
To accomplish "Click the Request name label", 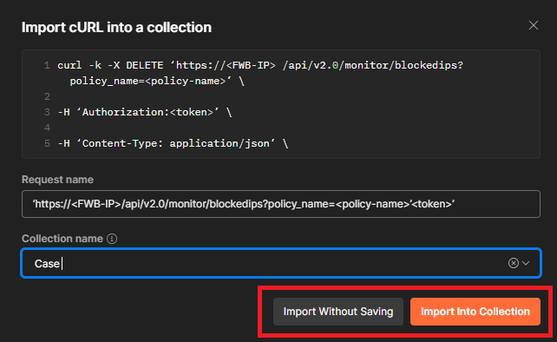I will coord(57,180).
